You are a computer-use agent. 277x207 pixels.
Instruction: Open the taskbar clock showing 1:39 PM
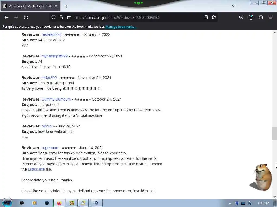tap(263, 203)
